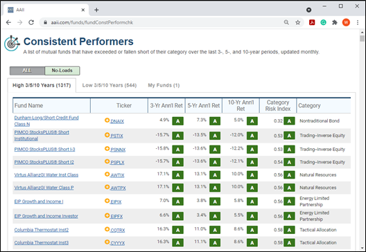366x252 pixels.
Task: Click the scrollbar down arrow
Action: click(x=362, y=248)
